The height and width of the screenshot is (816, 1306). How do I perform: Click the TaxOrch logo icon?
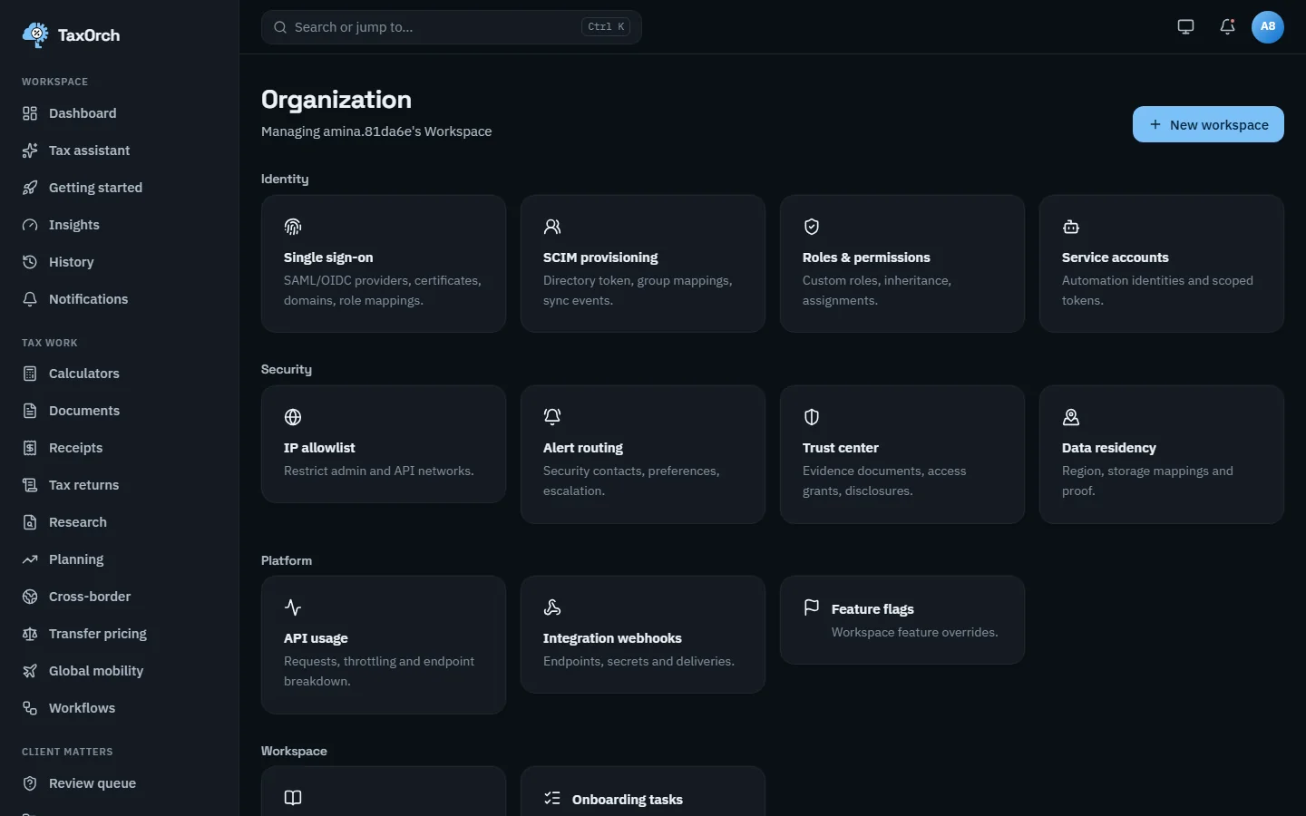(x=35, y=35)
